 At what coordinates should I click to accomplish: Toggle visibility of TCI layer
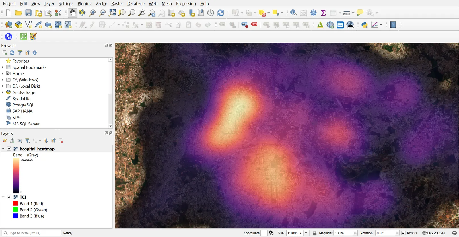[9, 197]
